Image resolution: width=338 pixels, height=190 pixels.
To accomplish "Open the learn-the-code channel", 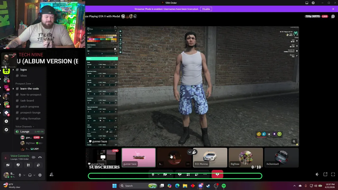I will pos(29,89).
